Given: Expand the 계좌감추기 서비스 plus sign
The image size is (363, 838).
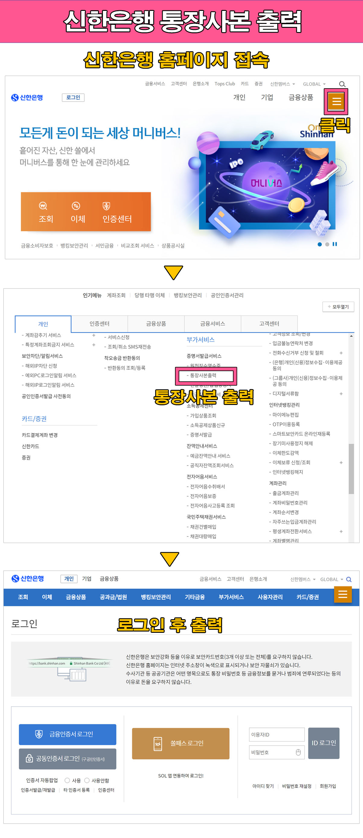Looking at the screenshot, I should click(94, 335).
